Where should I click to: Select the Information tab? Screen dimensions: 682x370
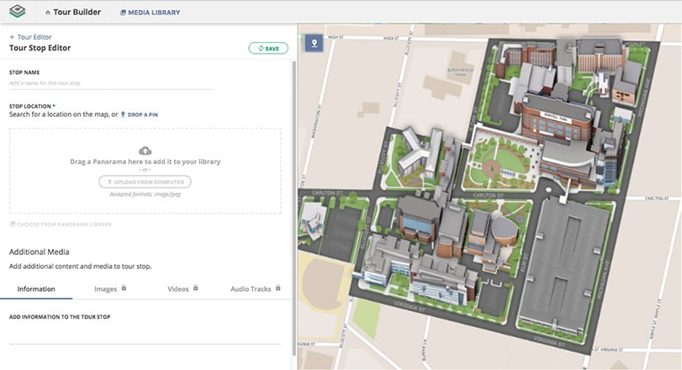(x=36, y=289)
